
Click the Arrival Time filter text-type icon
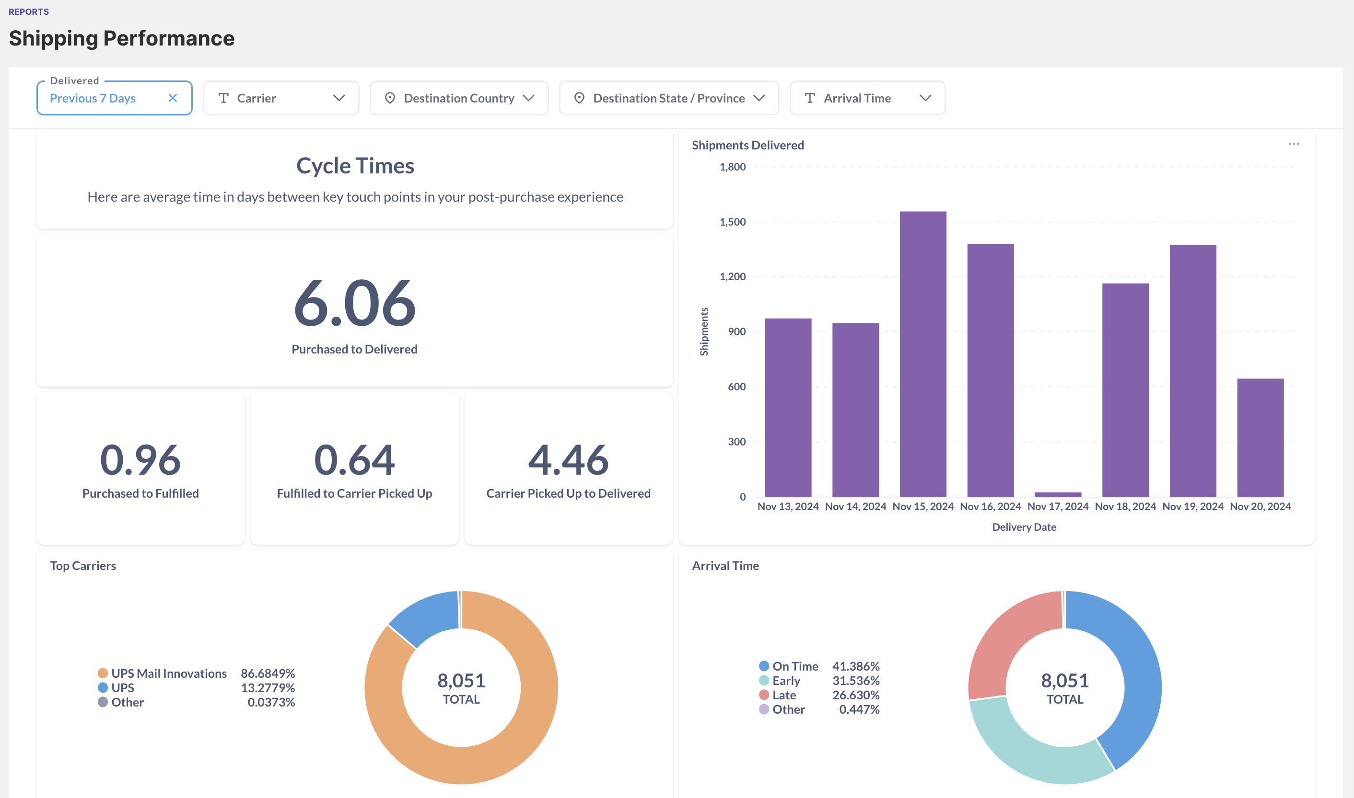click(810, 98)
